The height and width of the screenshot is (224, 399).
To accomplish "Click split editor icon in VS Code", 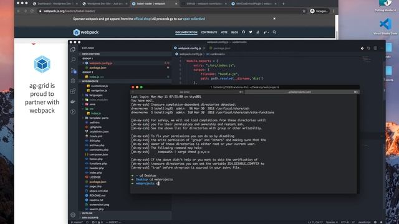I will coord(375,48).
